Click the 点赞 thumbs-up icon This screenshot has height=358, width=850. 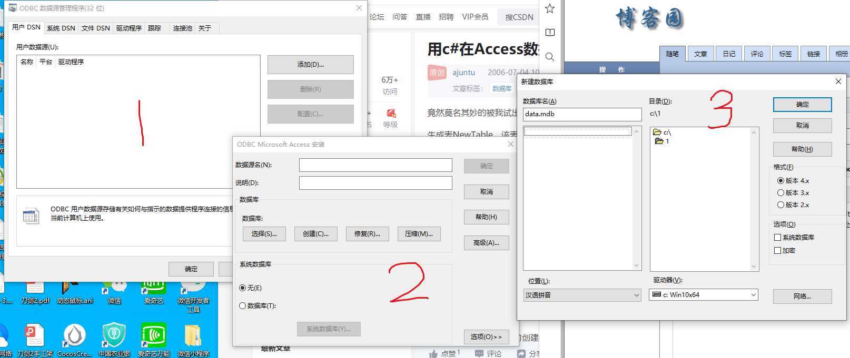coord(433,354)
